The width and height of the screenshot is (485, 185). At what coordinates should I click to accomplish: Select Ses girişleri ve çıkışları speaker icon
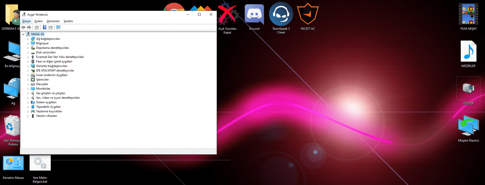[x=33, y=93]
